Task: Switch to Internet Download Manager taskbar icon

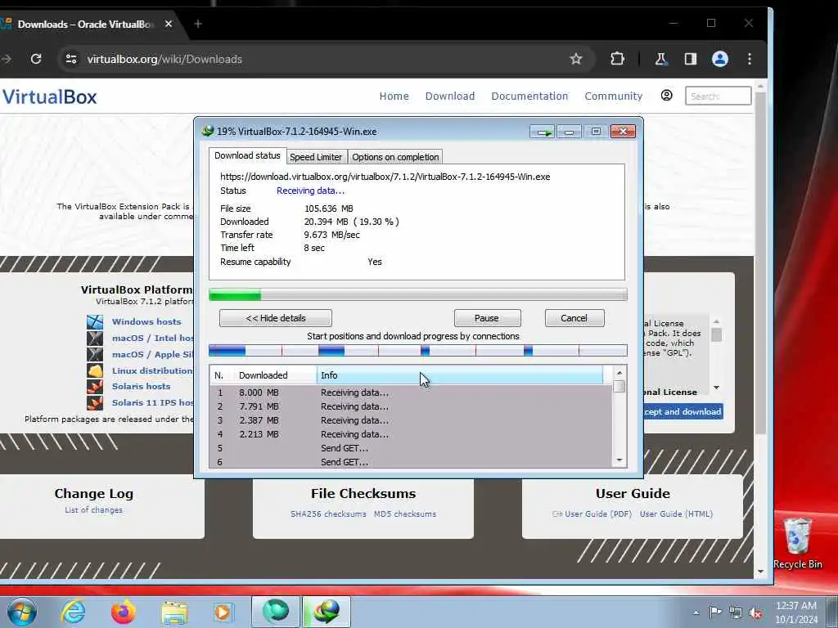Action: [x=327, y=612]
